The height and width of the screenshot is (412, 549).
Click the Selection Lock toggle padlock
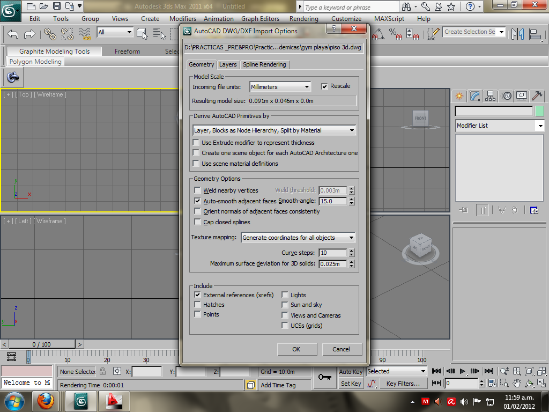[x=102, y=371]
